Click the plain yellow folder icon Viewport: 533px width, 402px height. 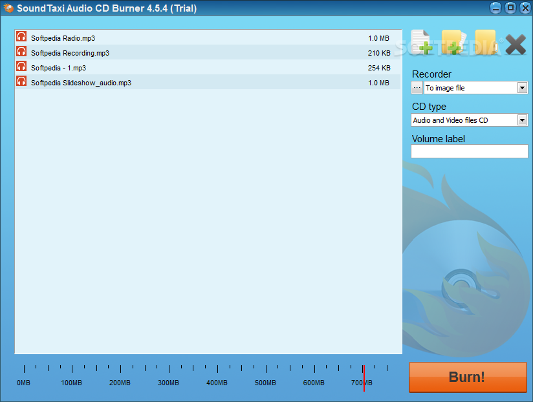click(486, 43)
